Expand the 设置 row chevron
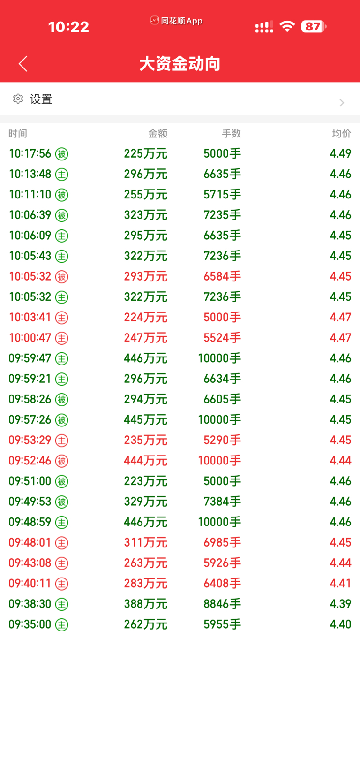The image size is (360, 783). tap(342, 103)
